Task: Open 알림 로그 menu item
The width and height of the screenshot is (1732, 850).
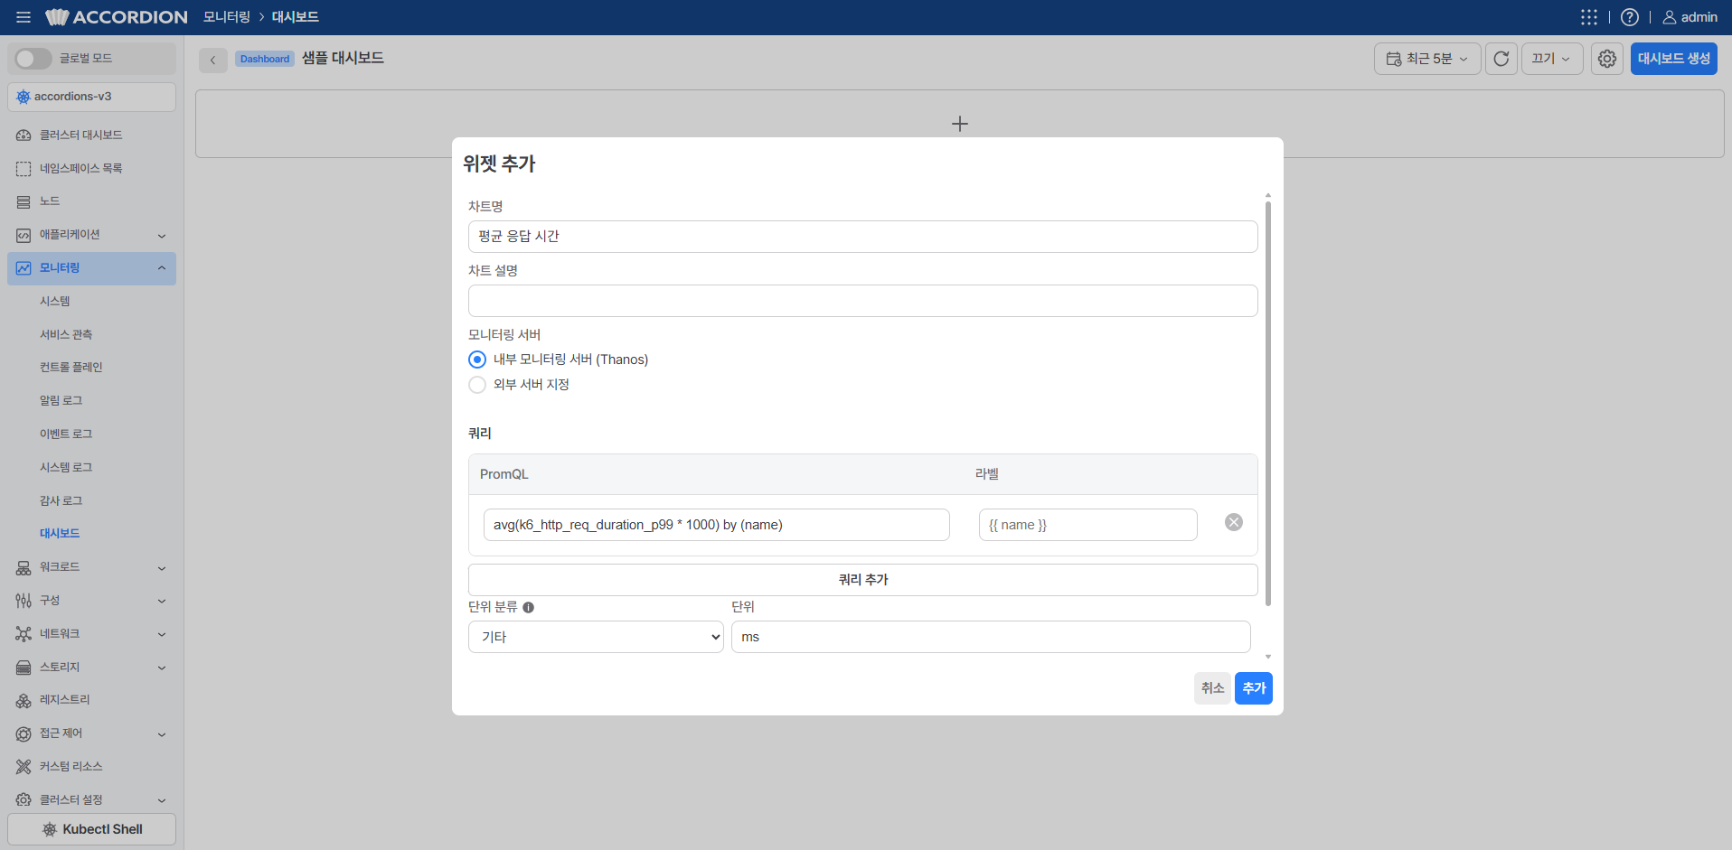Action: tap(61, 401)
